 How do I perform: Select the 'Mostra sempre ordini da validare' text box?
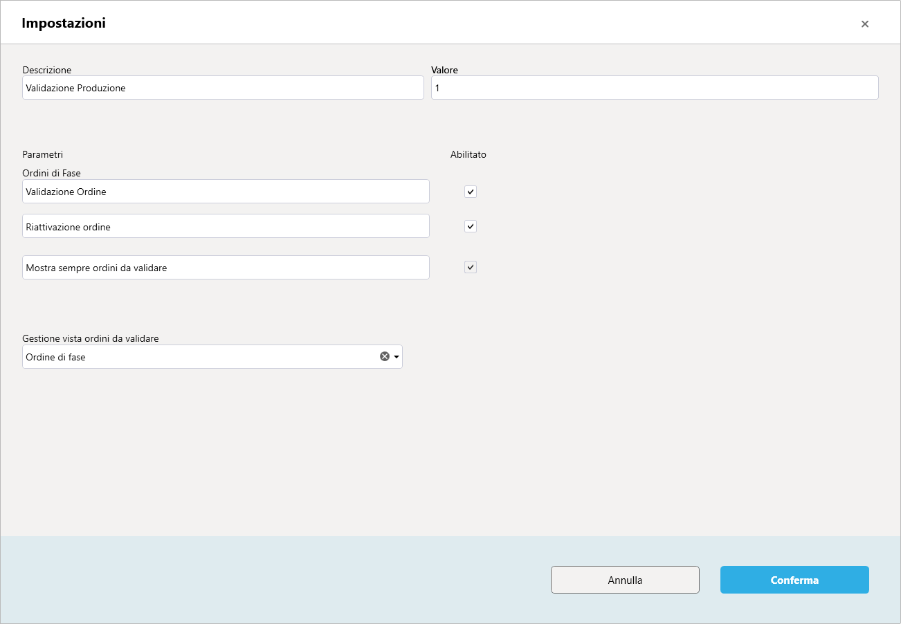click(x=226, y=268)
